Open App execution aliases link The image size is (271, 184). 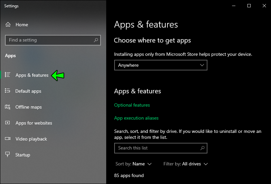tap(136, 118)
